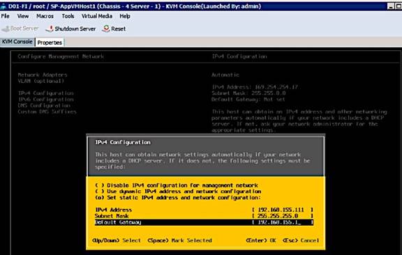This screenshot has height=255, width=402.
Task: Click the Configure Management Network heading
Action: pos(61,56)
